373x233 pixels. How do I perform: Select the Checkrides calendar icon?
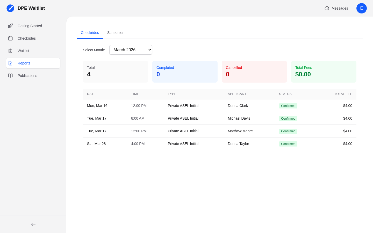[x=10, y=38]
